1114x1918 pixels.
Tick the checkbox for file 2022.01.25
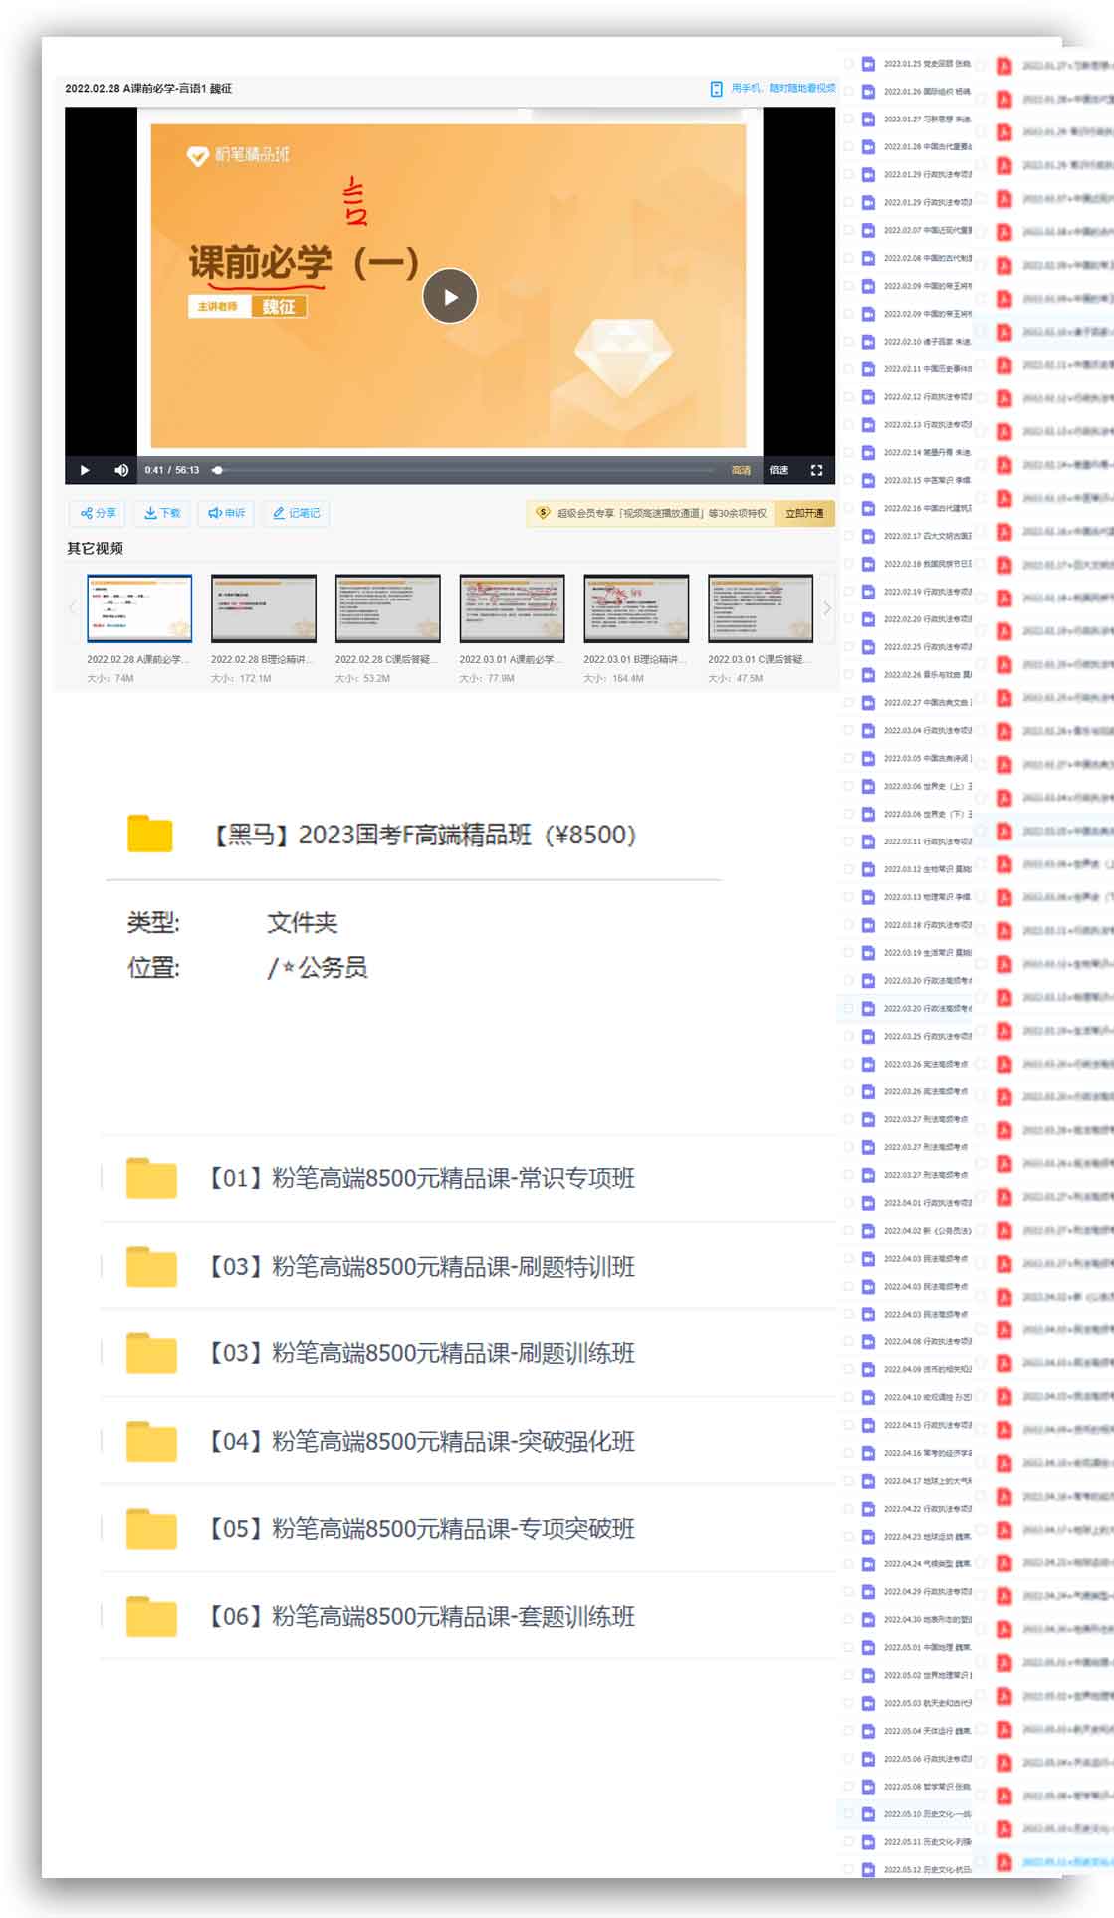tap(848, 64)
